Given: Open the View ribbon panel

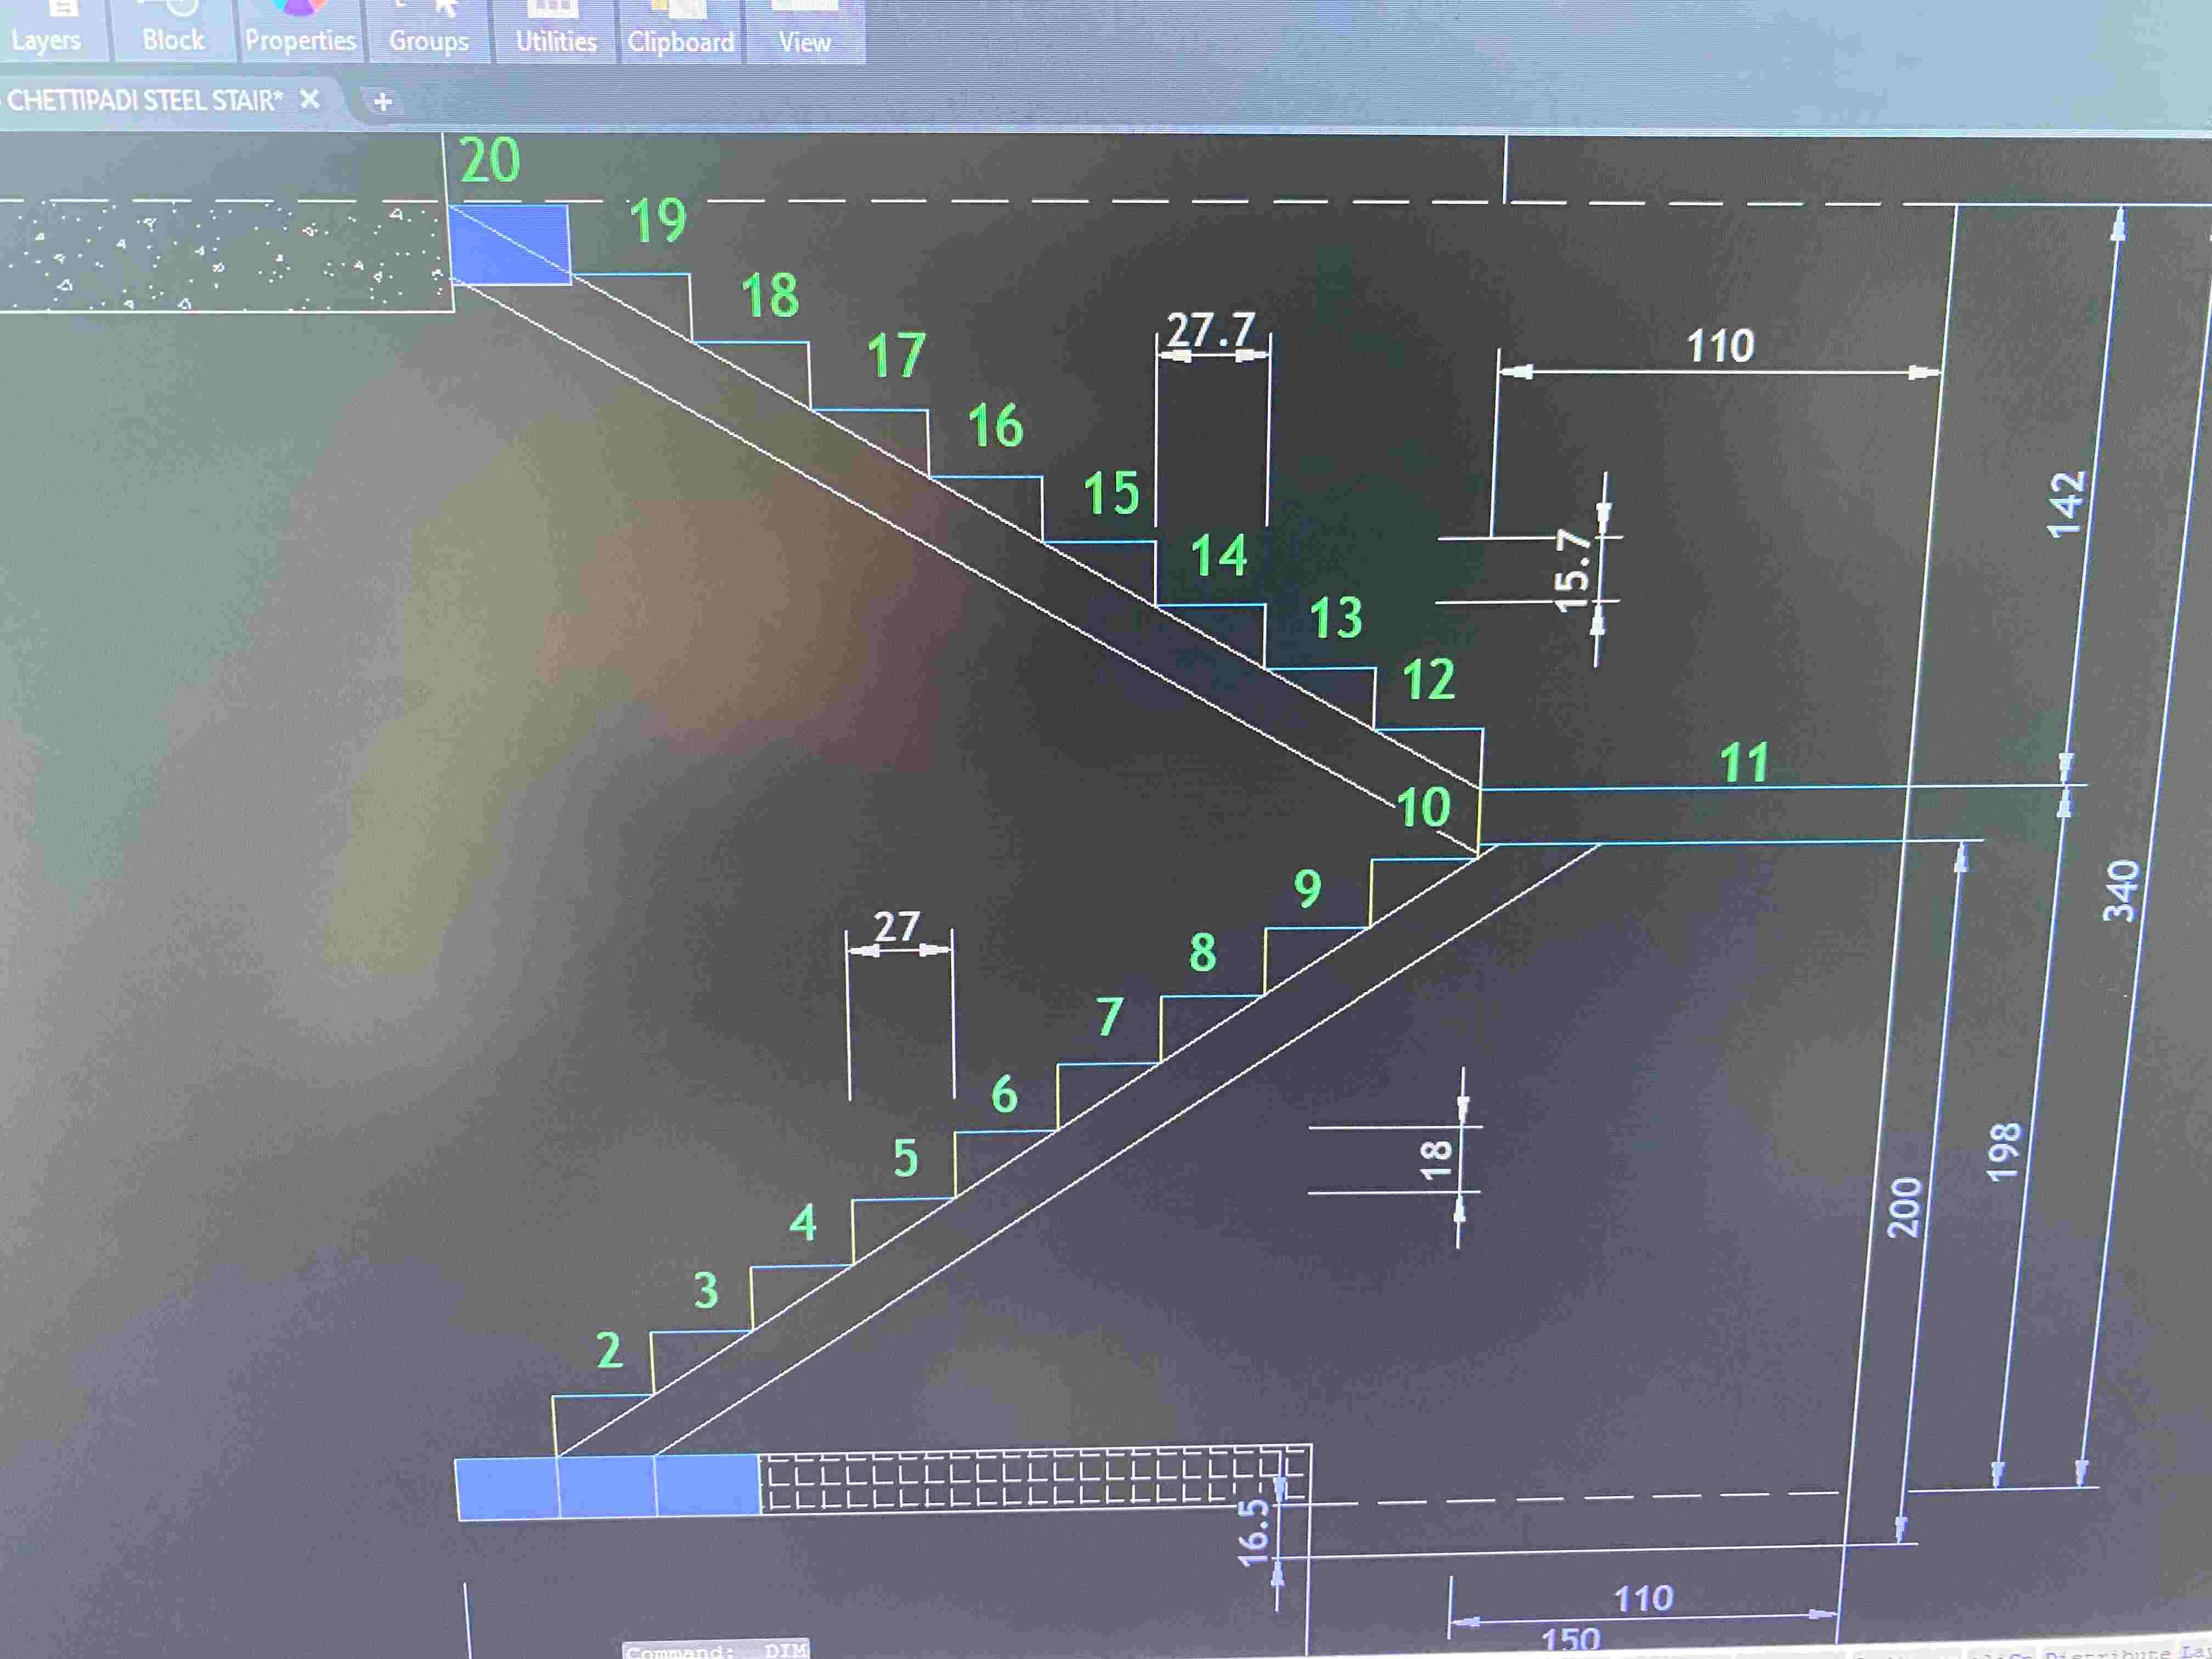Looking at the screenshot, I should point(805,42).
